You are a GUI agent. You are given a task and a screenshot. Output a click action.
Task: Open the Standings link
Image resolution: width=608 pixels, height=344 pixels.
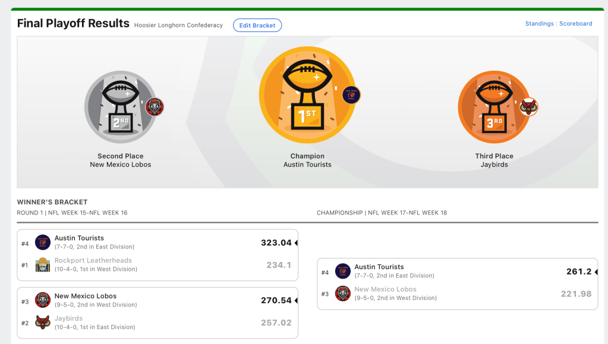539,24
